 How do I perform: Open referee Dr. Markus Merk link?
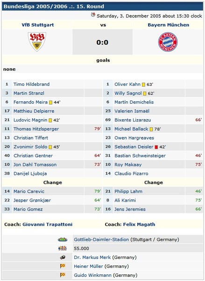[92, 258]
